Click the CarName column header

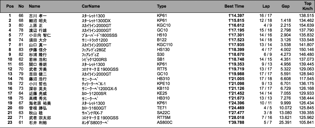(x=91, y=6)
